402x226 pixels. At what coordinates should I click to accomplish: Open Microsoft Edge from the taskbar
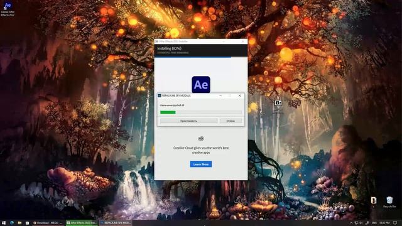[12, 223]
